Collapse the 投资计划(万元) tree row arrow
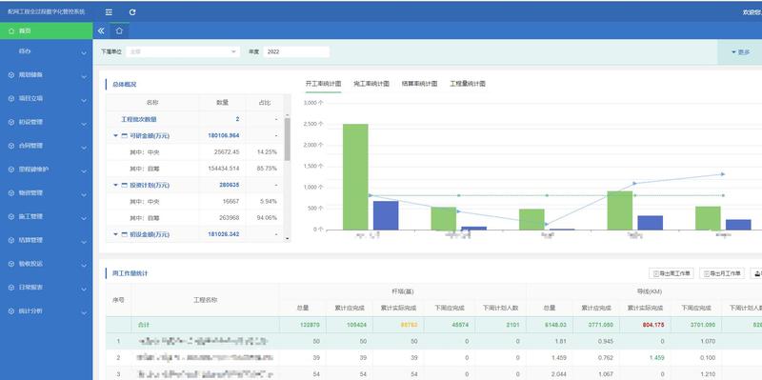This screenshot has height=380, width=762. click(x=115, y=185)
